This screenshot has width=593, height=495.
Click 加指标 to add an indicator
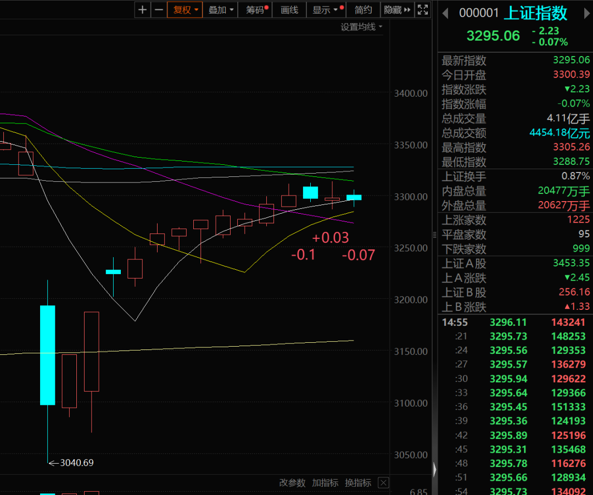click(x=325, y=483)
